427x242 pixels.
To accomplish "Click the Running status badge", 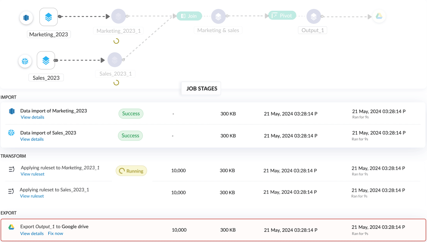I will pyautogui.click(x=131, y=171).
